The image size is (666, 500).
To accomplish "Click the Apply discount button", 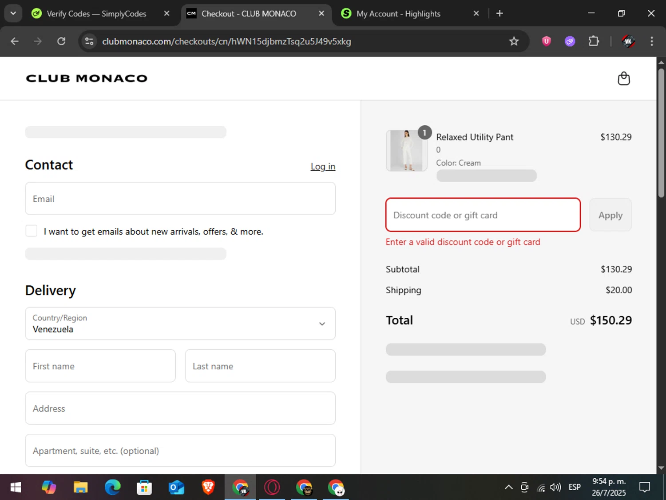I will (x=610, y=215).
